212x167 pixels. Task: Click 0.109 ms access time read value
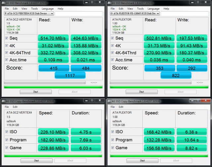pos(53,60)
